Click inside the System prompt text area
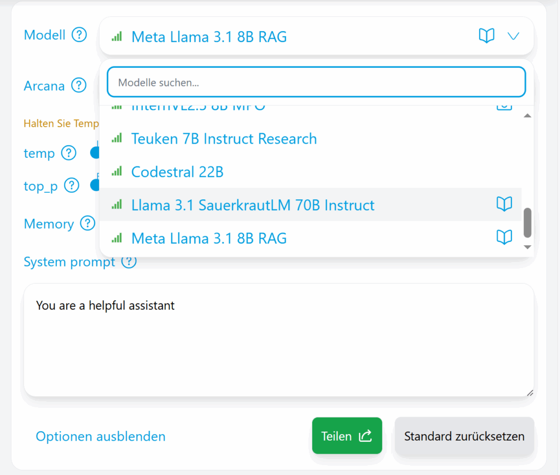This screenshot has height=475, width=560. coord(279,340)
